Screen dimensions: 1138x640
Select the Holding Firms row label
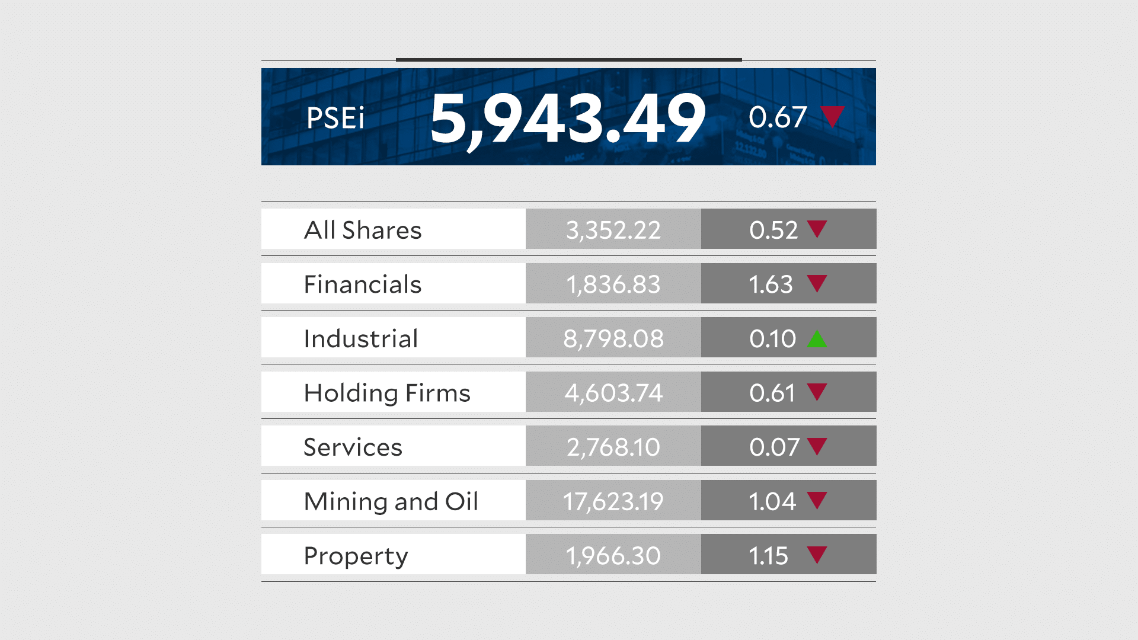(x=387, y=393)
